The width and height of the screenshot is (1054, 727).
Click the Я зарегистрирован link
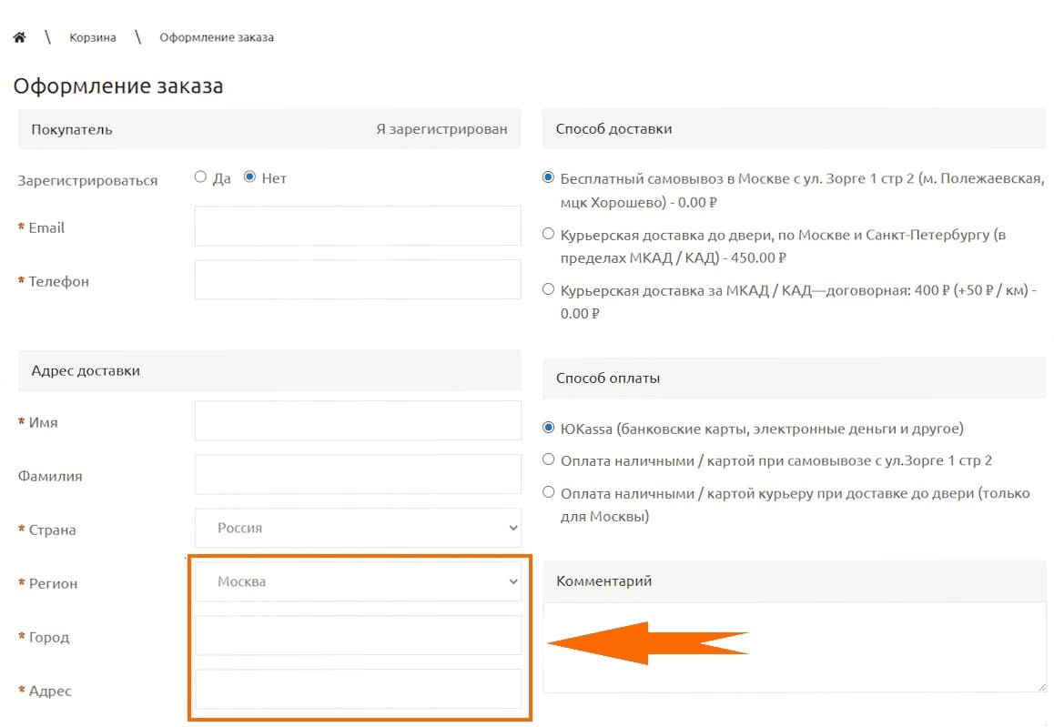(x=441, y=129)
